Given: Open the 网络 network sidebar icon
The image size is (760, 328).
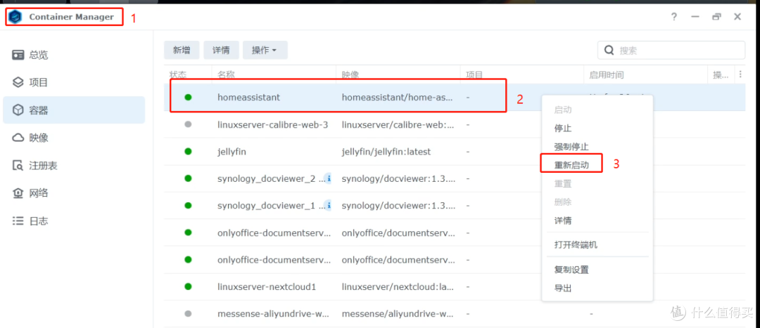Looking at the screenshot, I should pos(18,193).
